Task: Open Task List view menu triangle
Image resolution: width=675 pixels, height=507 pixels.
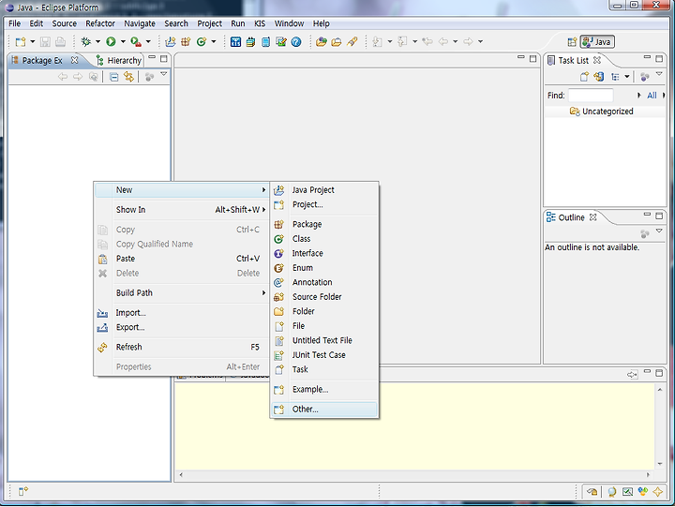Action: point(659,74)
